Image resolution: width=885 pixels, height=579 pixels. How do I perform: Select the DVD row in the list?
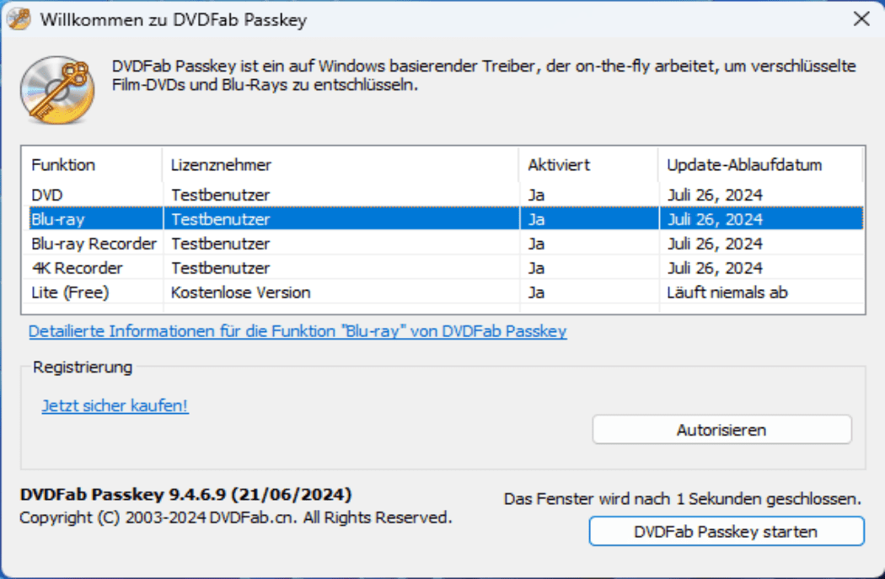446,195
